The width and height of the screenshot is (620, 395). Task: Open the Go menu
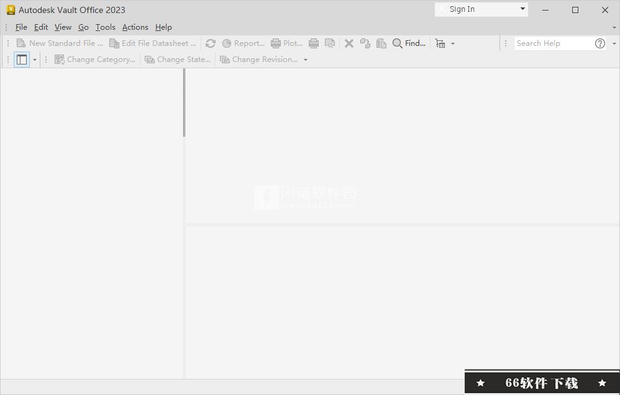click(83, 27)
